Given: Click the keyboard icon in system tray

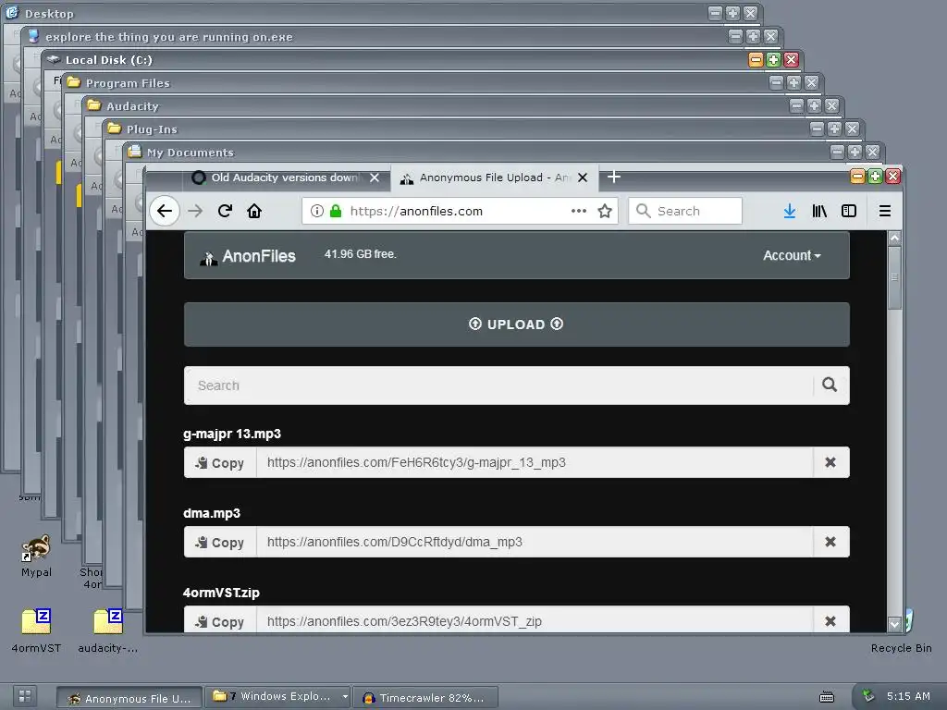Looking at the screenshot, I should click(x=826, y=697).
